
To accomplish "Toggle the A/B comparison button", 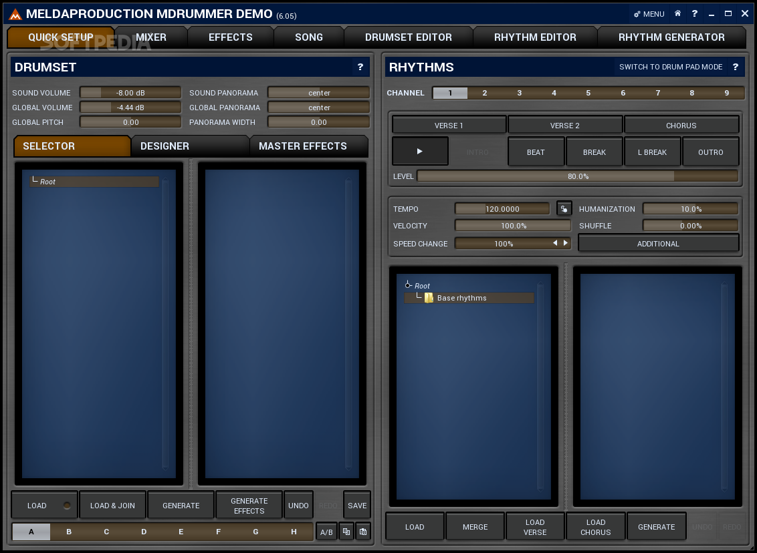I will 326,532.
